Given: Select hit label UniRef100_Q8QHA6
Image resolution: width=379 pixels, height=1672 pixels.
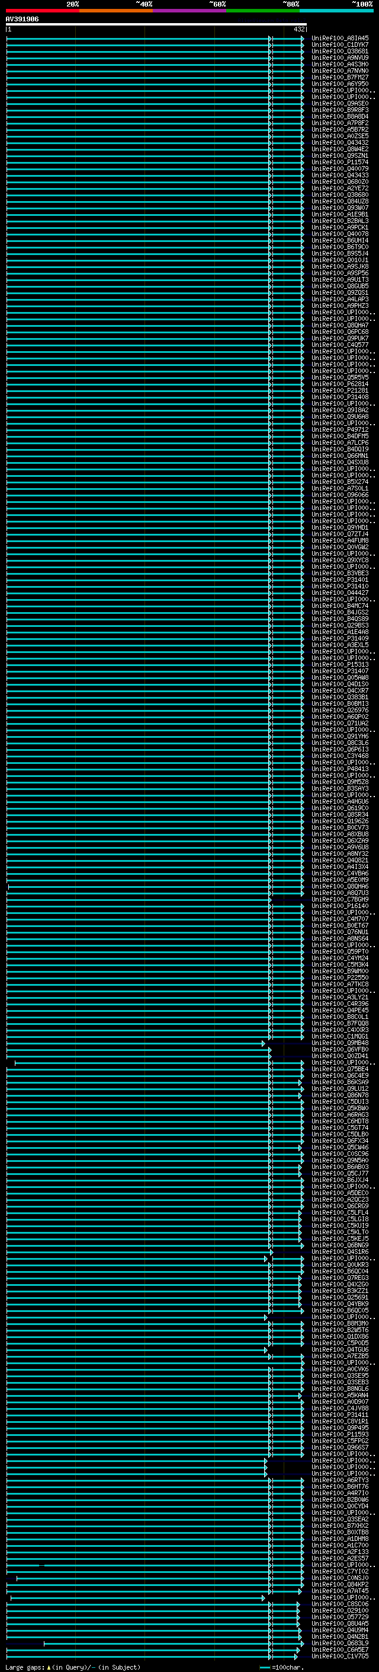Looking at the screenshot, I should [x=340, y=887].
